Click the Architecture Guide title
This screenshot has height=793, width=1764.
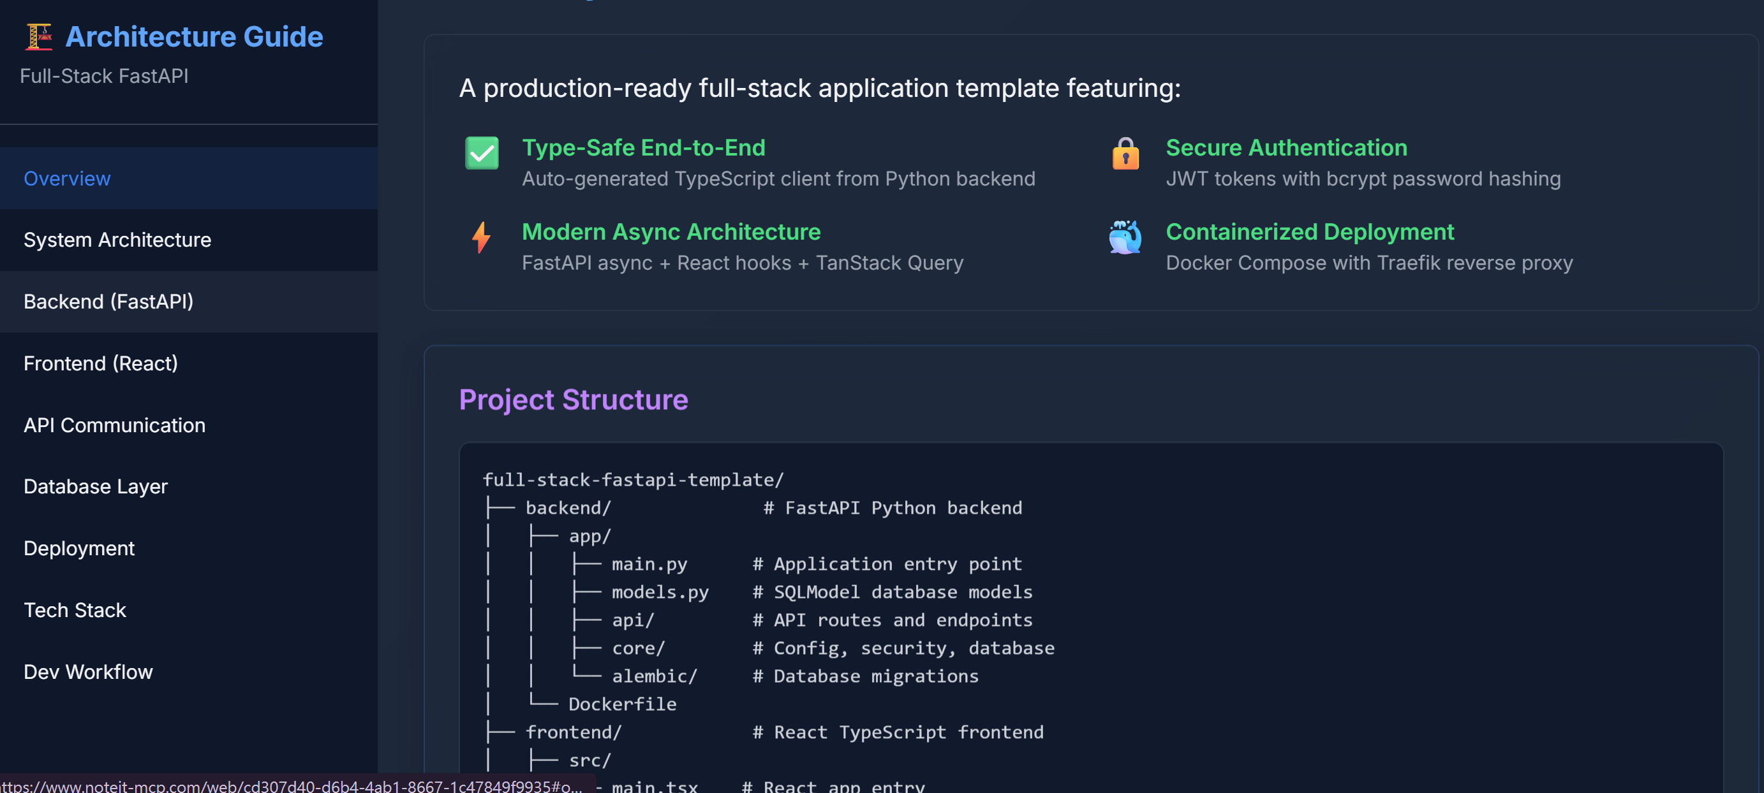pos(194,37)
